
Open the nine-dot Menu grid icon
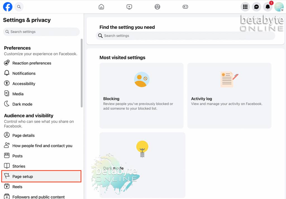[245, 7]
